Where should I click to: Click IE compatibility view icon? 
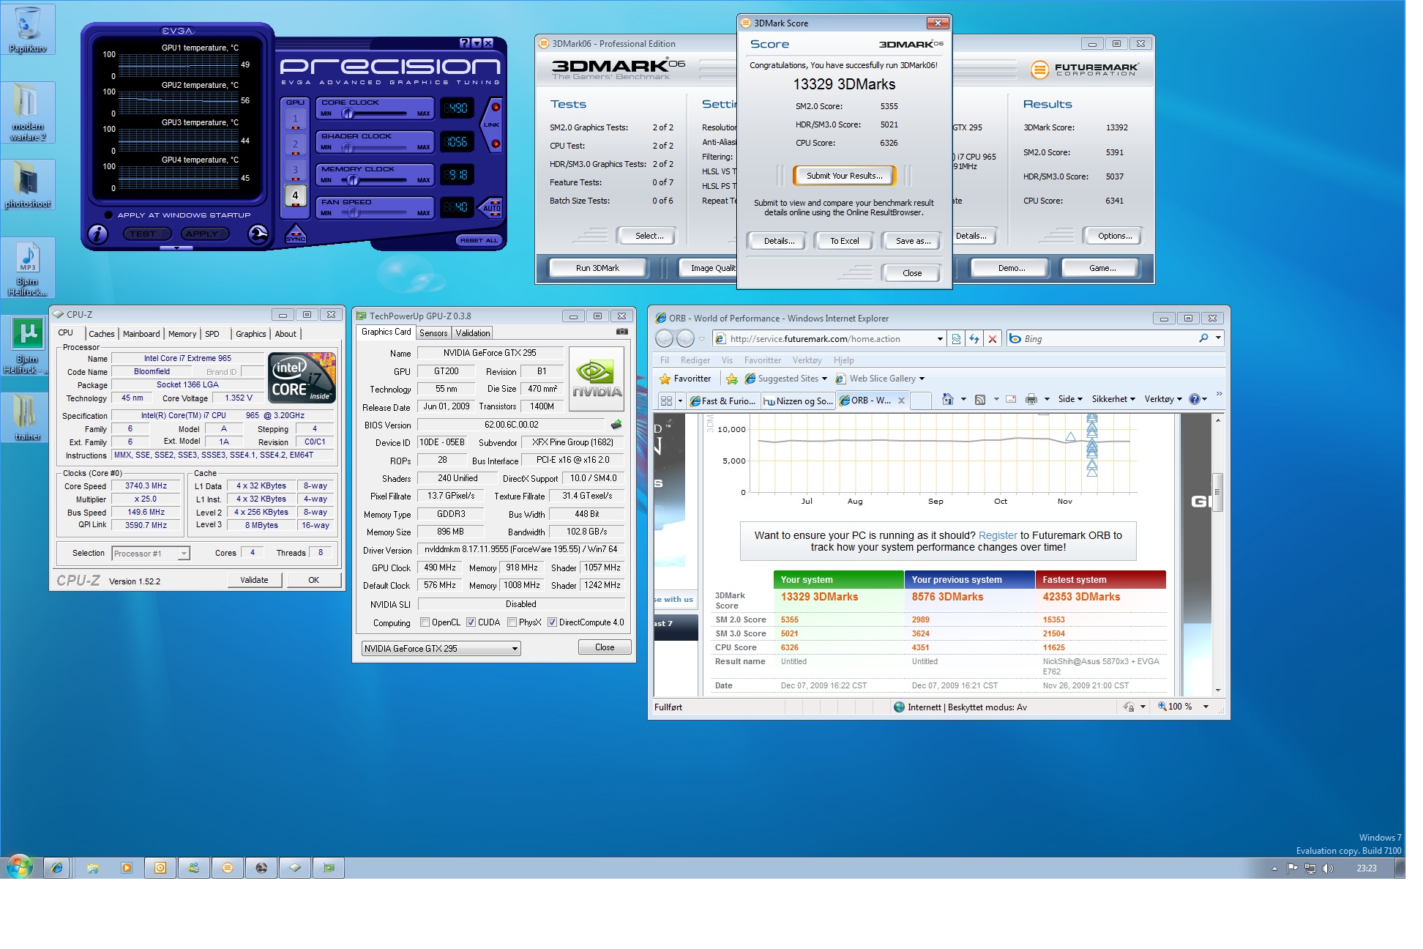pyautogui.click(x=956, y=339)
